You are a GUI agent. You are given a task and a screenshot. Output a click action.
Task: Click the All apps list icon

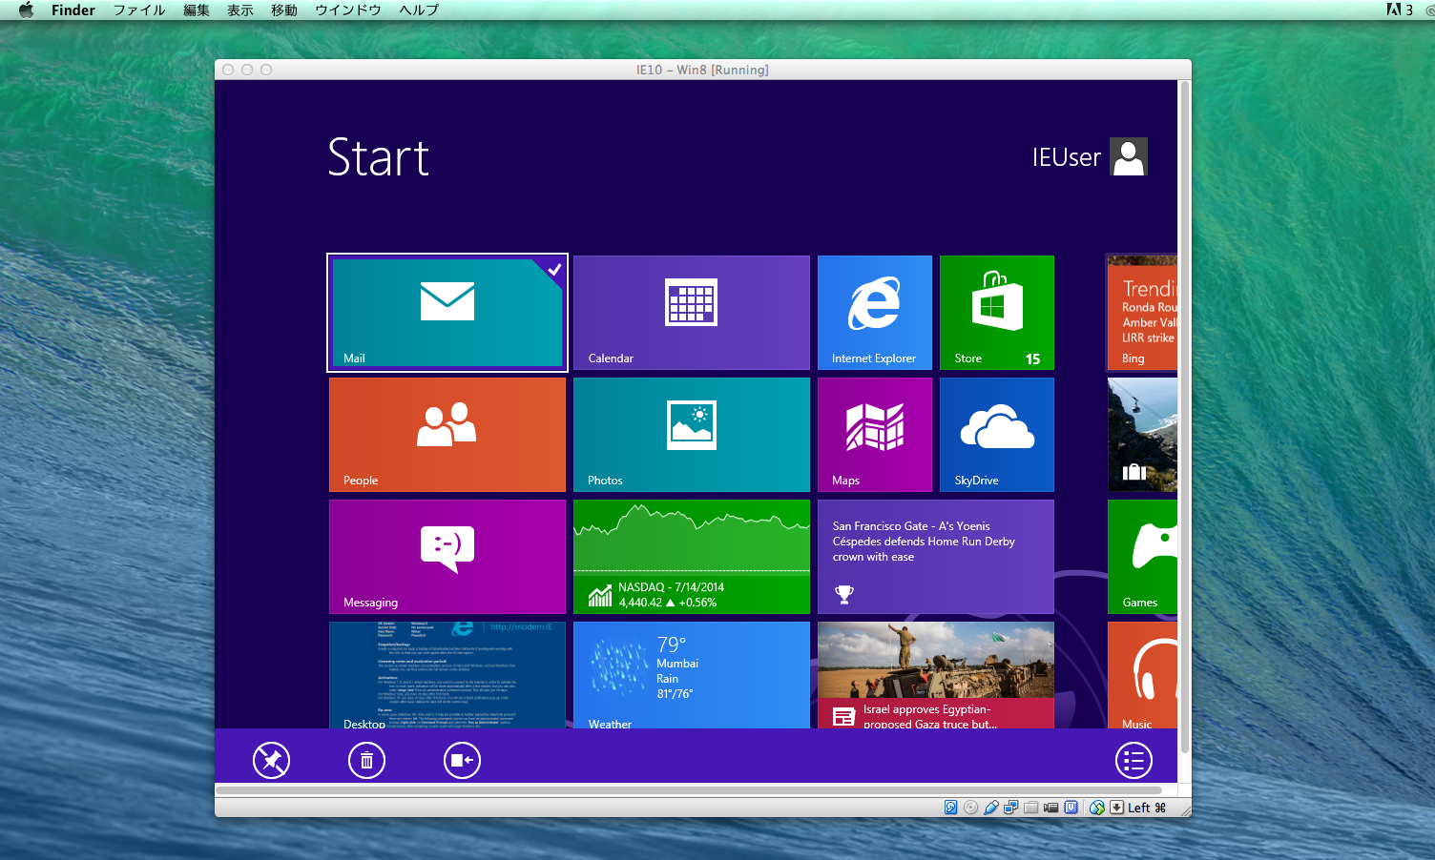[1133, 760]
